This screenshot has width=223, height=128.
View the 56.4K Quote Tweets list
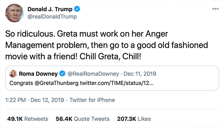click(82, 119)
